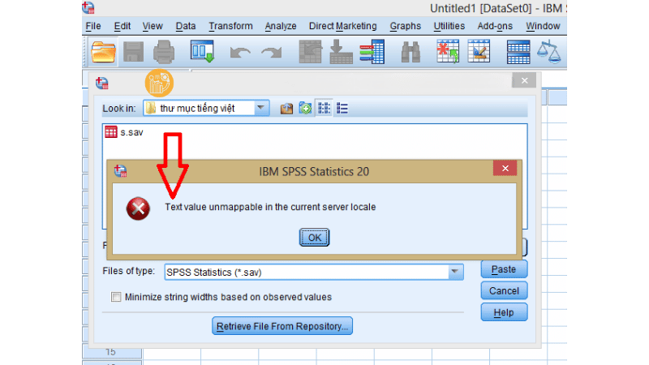Expand the Look in folder dropdown

[260, 108]
